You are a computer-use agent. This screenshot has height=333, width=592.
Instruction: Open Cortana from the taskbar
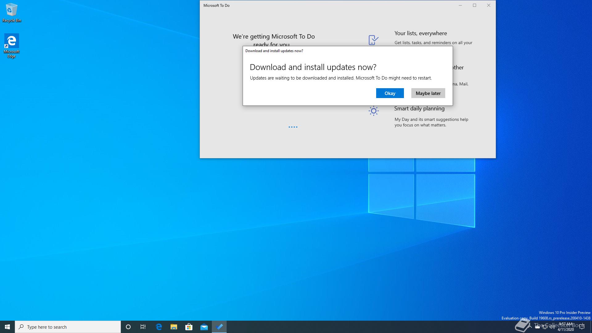coord(128,327)
